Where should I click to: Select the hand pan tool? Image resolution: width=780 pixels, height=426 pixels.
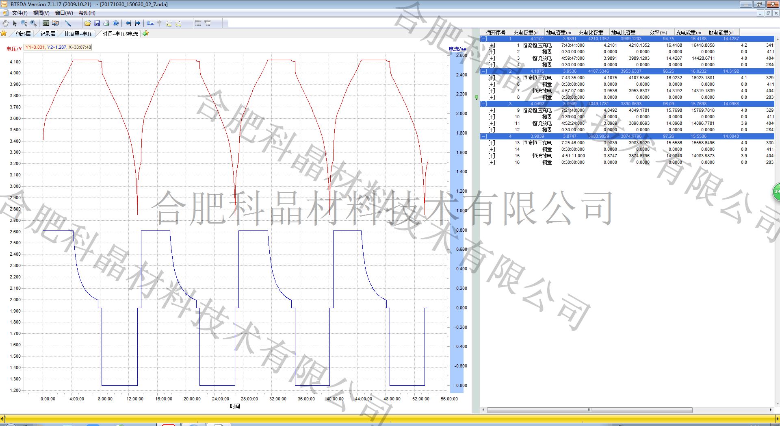pyautogui.click(x=5, y=24)
